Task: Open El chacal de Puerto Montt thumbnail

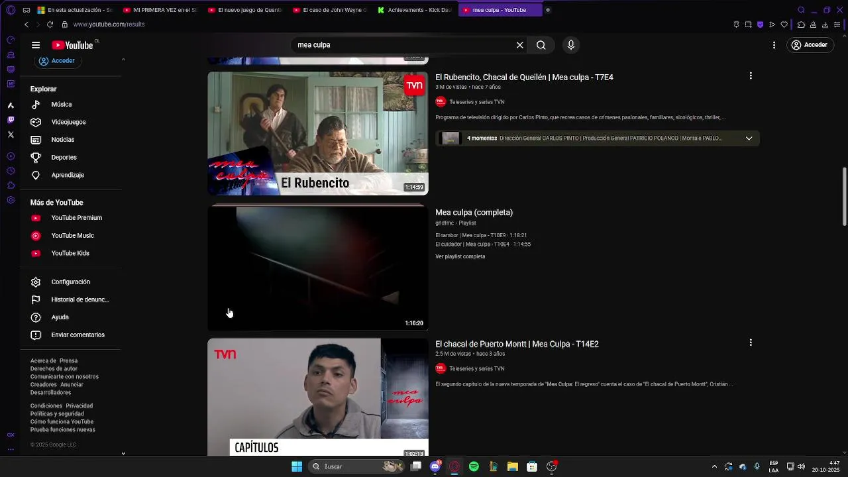Action: (x=318, y=397)
